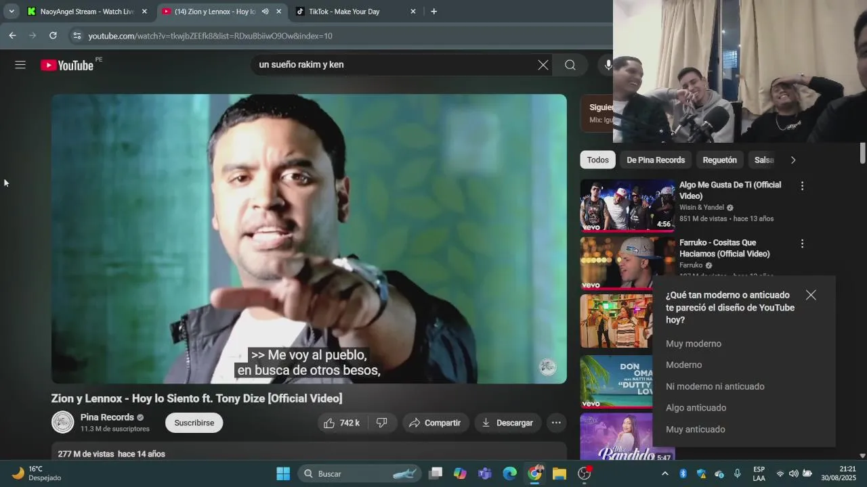The height and width of the screenshot is (487, 867).
Task: Open Algo Me Gusta De Ti video title
Action: (730, 190)
